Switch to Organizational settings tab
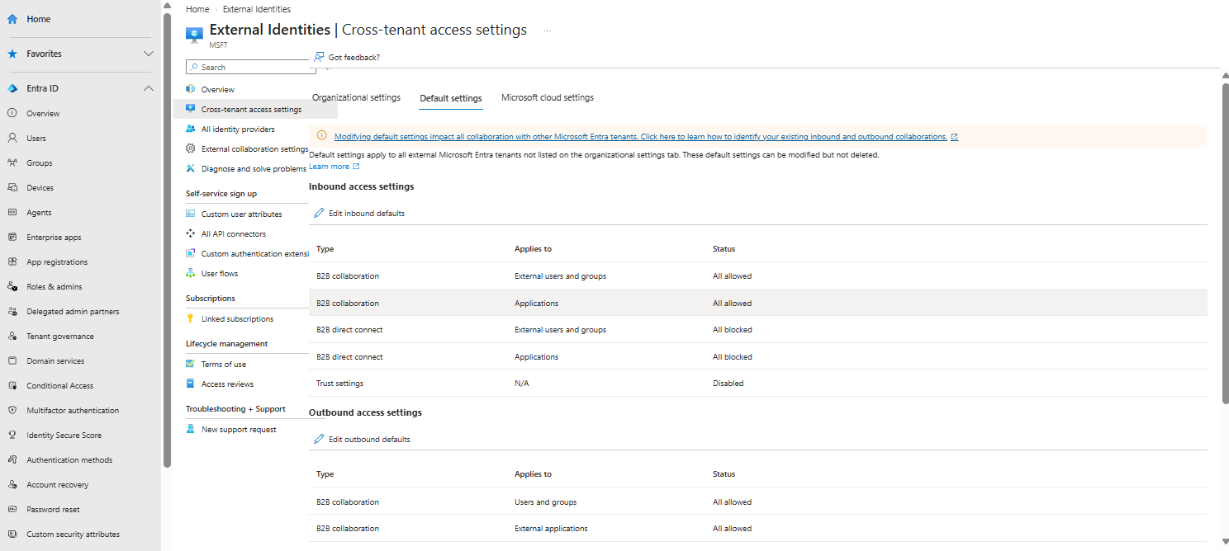This screenshot has height=551, width=1229. point(356,97)
